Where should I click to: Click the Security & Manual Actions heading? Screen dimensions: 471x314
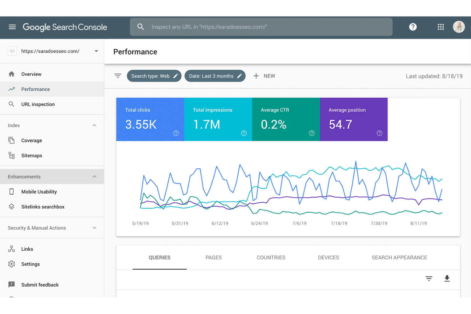coord(37,228)
